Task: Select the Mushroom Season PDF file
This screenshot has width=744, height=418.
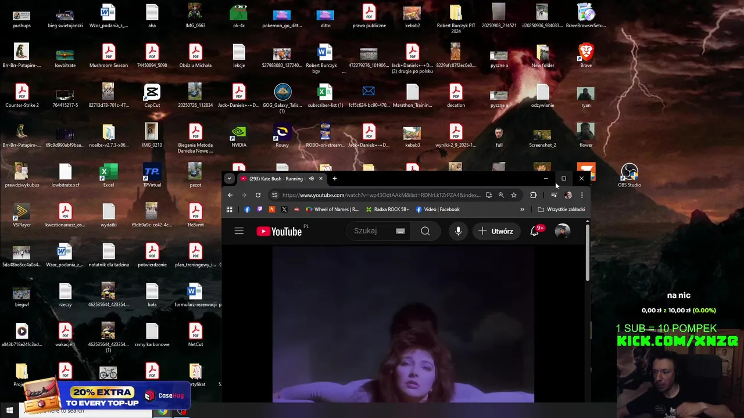Action: [x=109, y=56]
